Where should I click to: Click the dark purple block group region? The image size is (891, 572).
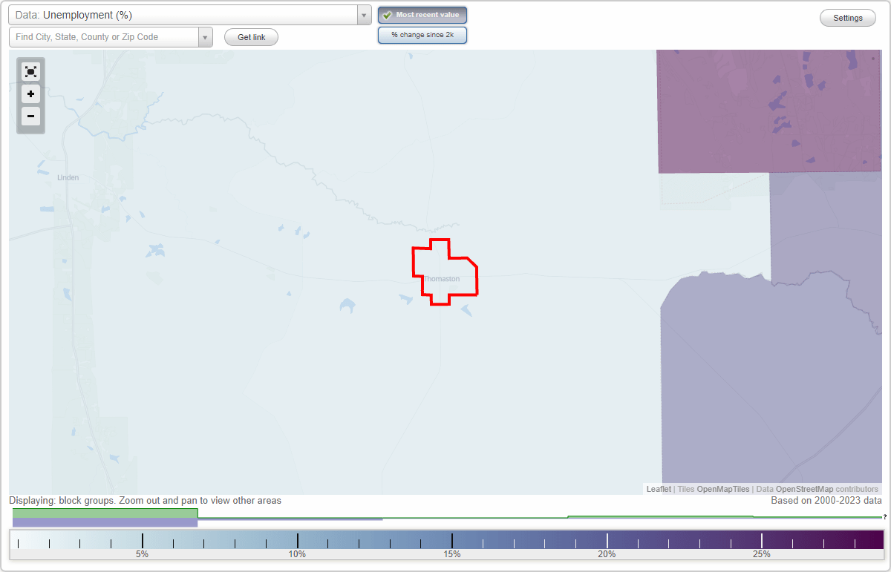(x=768, y=111)
